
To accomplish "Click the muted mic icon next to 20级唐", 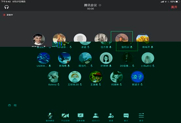I will (133, 66).
